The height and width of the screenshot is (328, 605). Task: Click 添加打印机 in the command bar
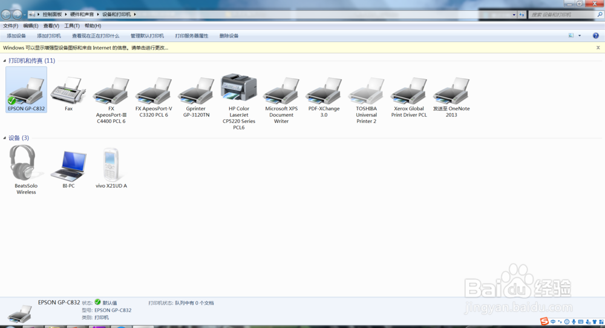[x=49, y=36]
